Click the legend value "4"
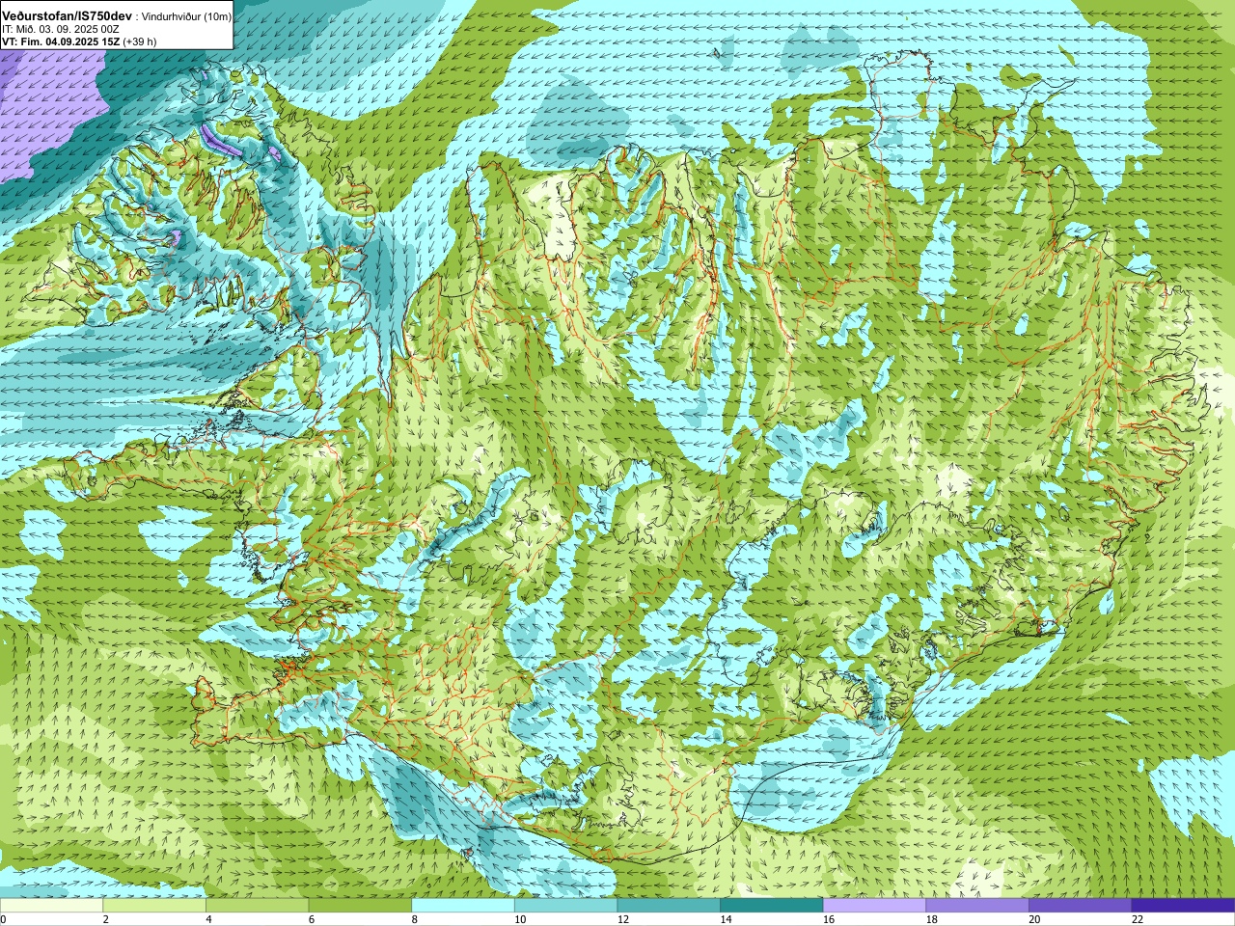This screenshot has height=926, width=1235. [208, 919]
